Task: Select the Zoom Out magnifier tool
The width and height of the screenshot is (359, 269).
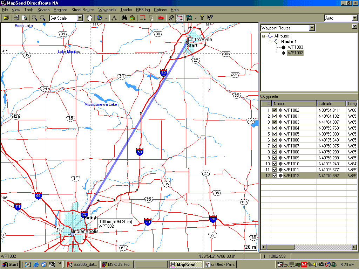Action: point(42,18)
